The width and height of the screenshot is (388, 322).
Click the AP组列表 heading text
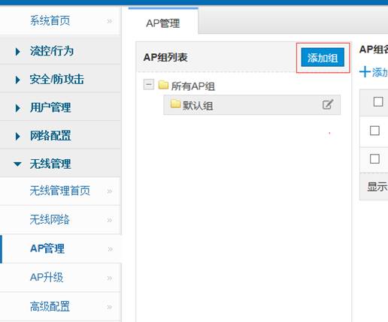(165, 57)
